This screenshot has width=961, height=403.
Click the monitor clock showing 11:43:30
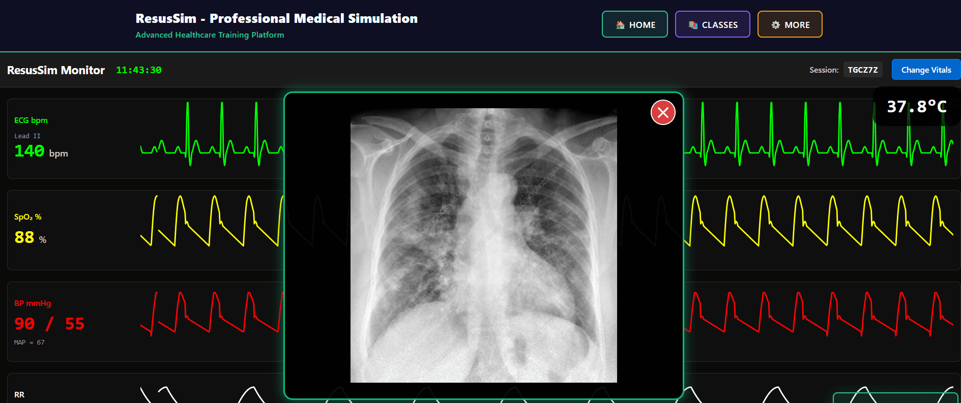138,70
